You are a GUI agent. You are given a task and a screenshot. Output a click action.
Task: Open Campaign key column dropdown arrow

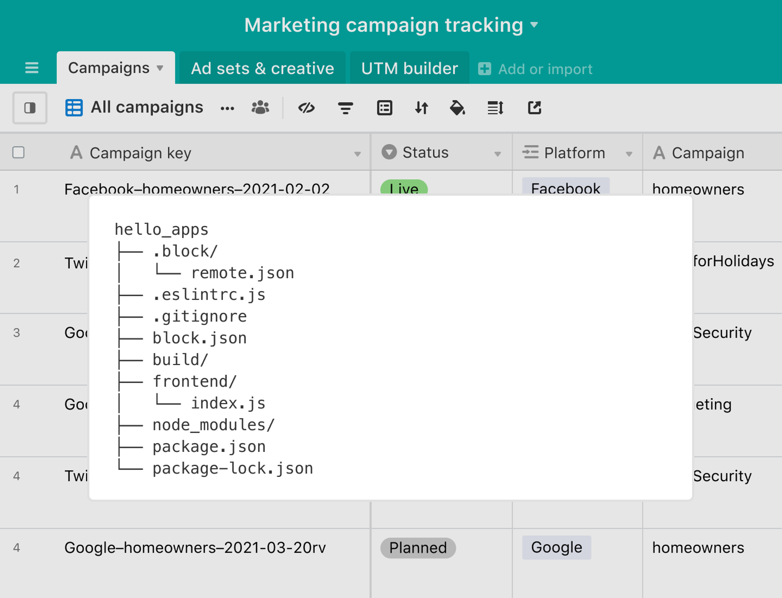point(358,154)
